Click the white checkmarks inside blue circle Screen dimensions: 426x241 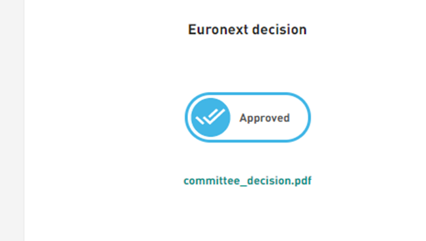pyautogui.click(x=210, y=117)
